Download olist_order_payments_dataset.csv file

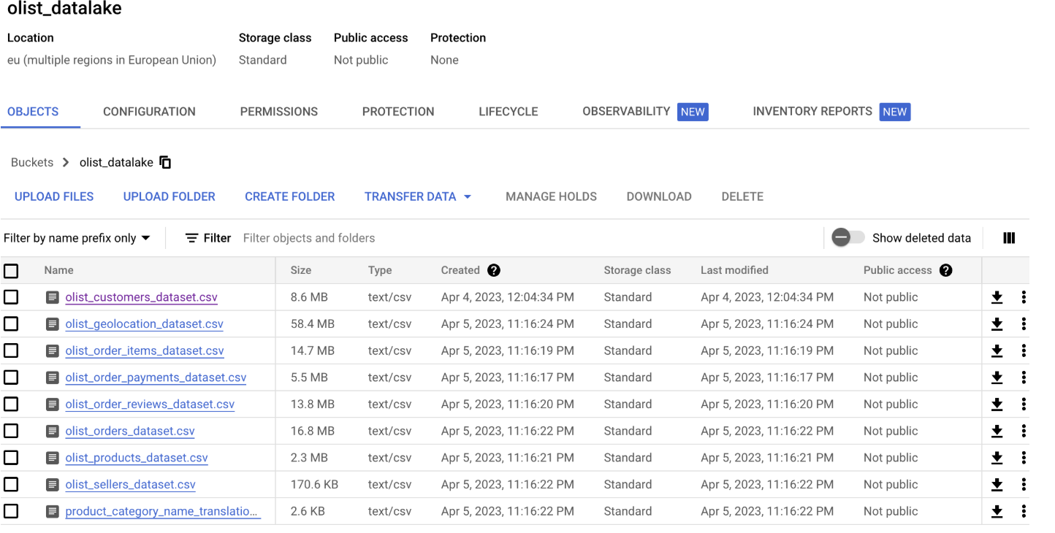[997, 377]
